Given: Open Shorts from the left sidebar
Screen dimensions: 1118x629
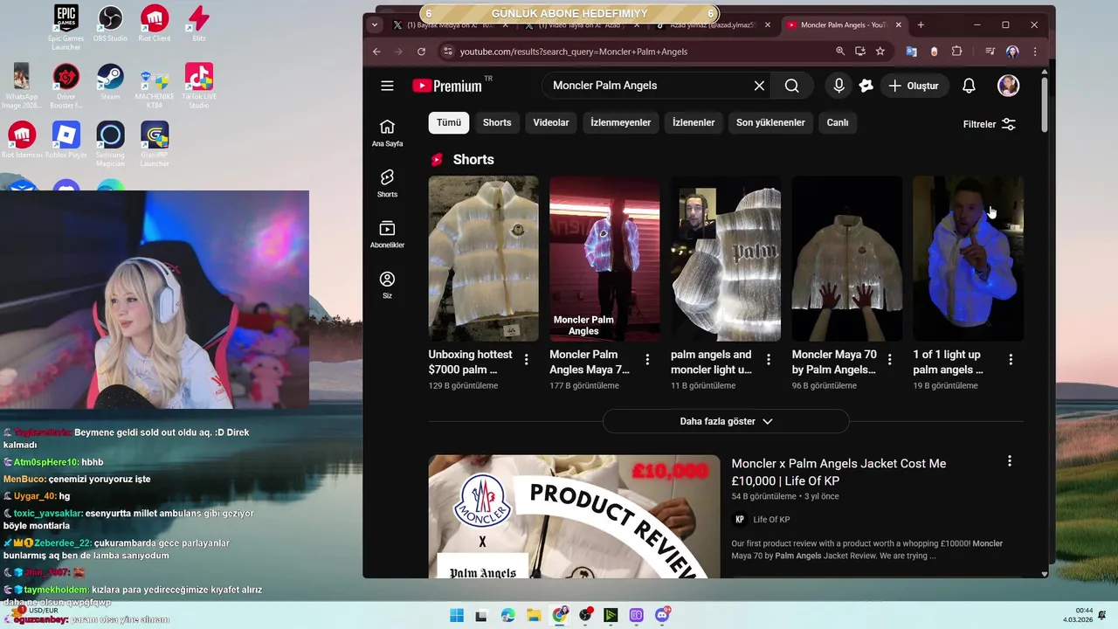Looking at the screenshot, I should [x=387, y=183].
